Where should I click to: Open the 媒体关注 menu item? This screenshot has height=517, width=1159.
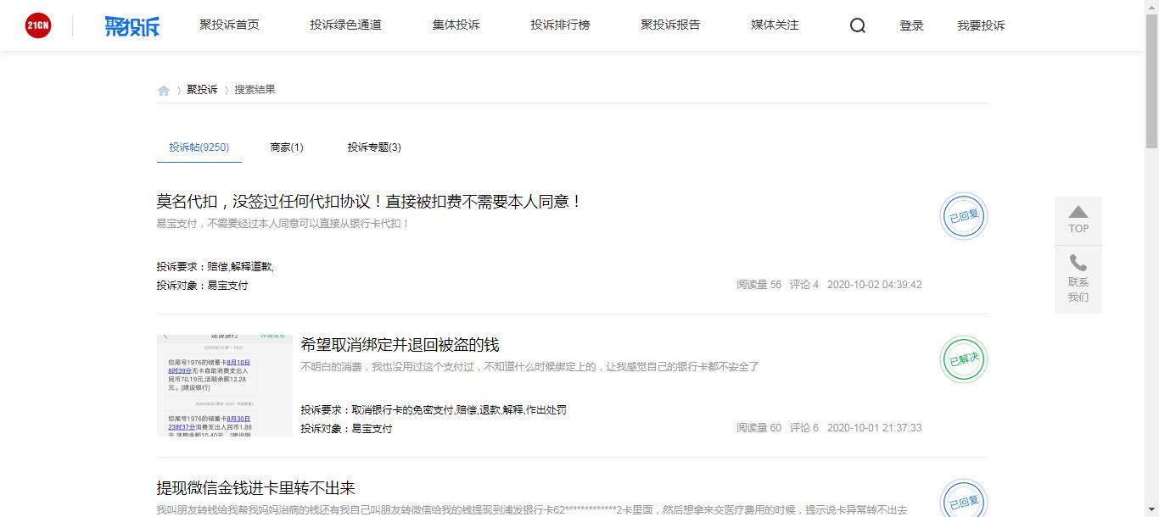(x=773, y=25)
